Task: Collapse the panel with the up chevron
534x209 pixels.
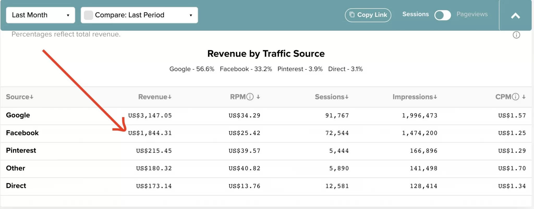Action: pos(515,16)
